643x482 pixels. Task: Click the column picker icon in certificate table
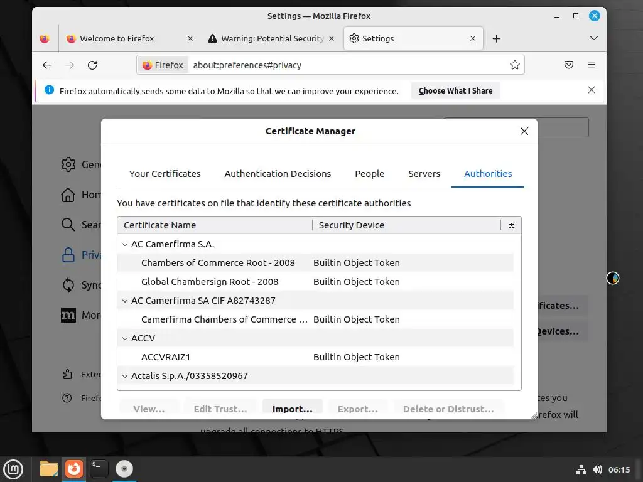tap(511, 225)
